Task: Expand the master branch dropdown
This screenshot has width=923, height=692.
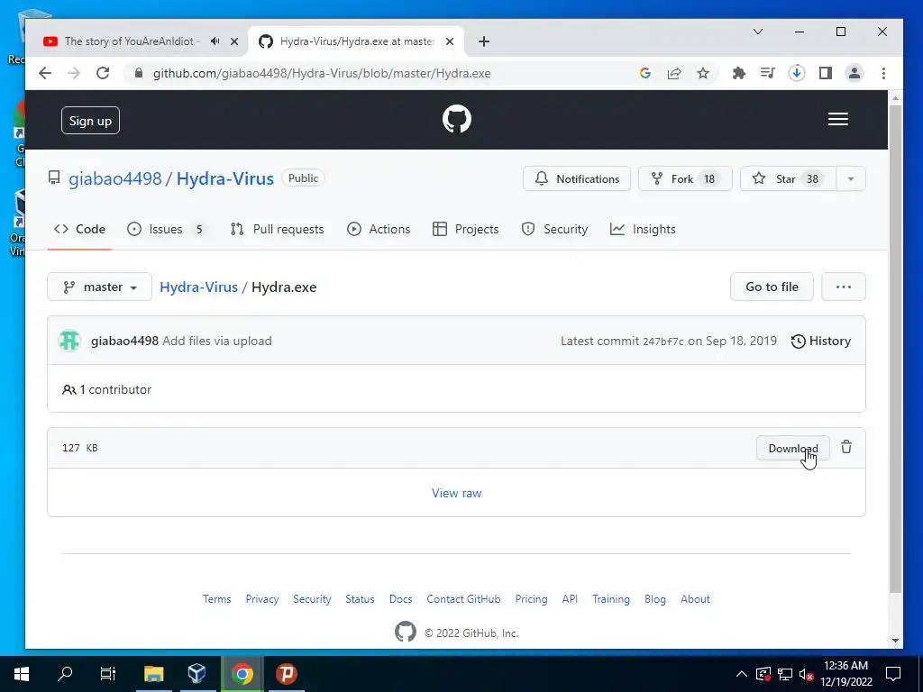Action: 99,287
